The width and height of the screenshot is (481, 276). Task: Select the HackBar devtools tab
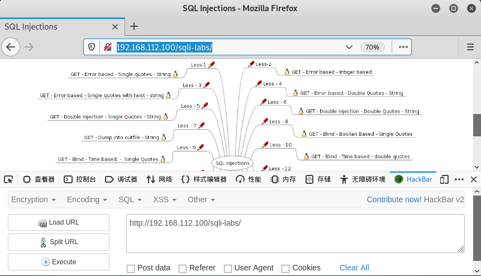(x=413, y=179)
